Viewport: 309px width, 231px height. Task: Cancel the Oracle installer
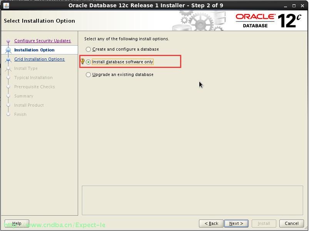click(291, 223)
